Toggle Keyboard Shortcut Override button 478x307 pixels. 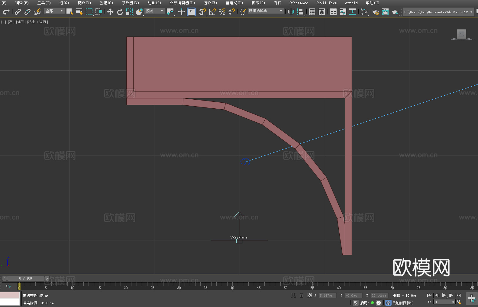(191, 12)
